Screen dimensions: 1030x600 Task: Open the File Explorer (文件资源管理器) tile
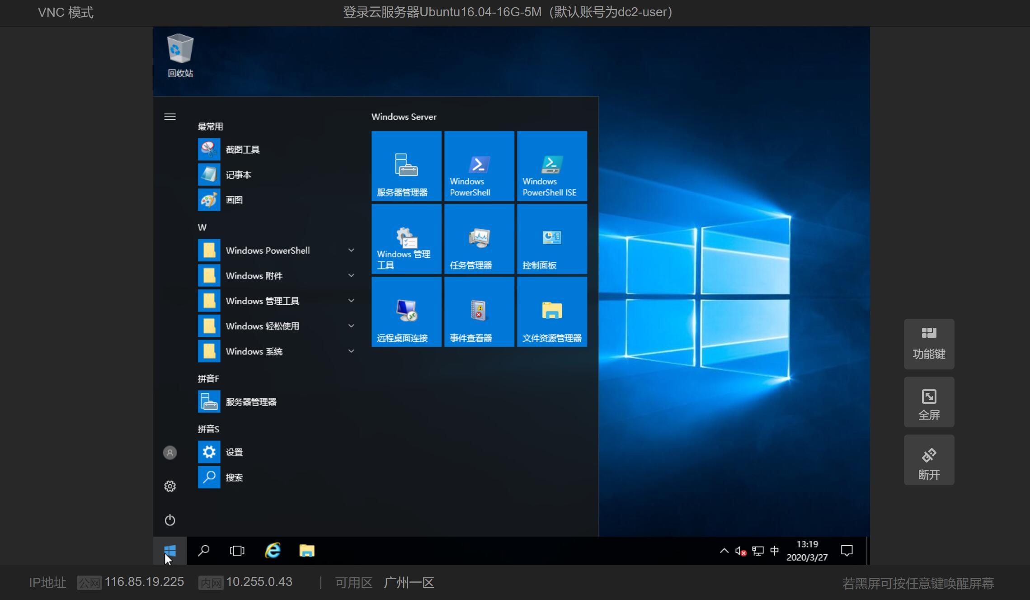(x=552, y=312)
